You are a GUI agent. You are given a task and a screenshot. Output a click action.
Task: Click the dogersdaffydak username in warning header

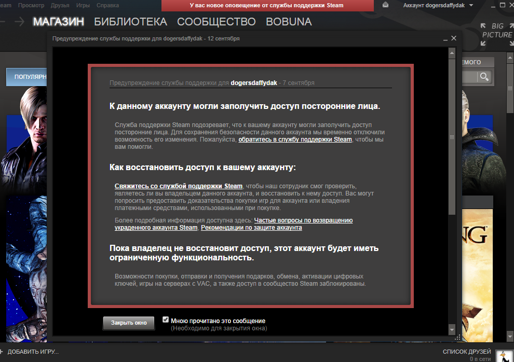coord(254,83)
